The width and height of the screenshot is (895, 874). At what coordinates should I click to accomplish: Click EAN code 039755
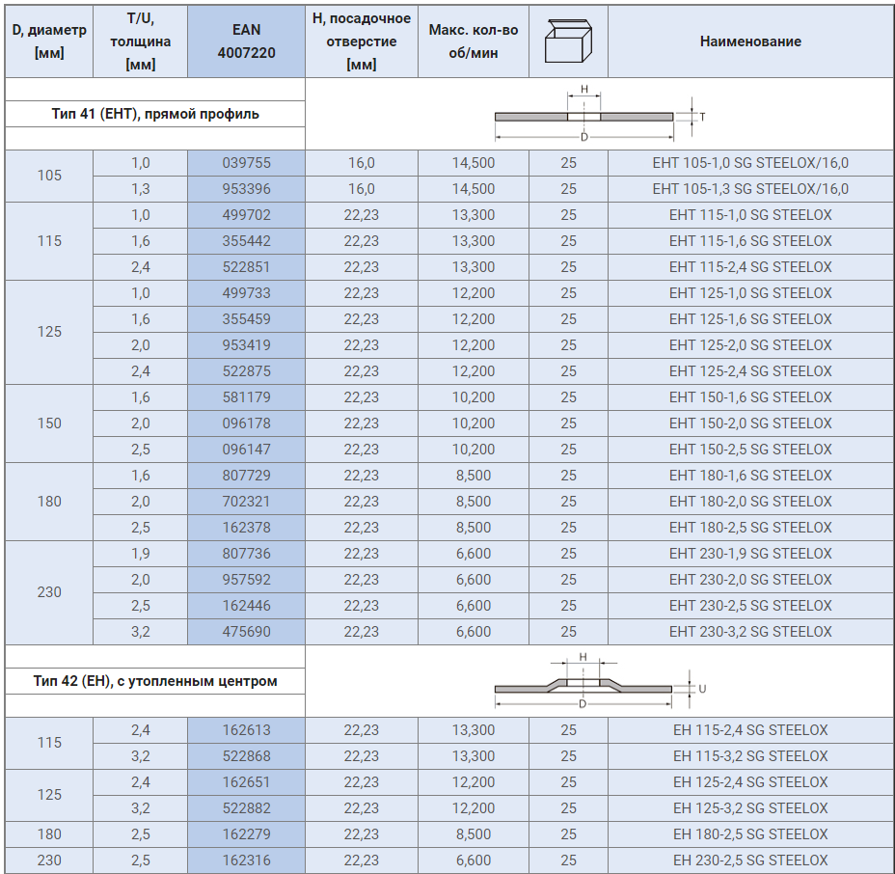click(x=246, y=163)
